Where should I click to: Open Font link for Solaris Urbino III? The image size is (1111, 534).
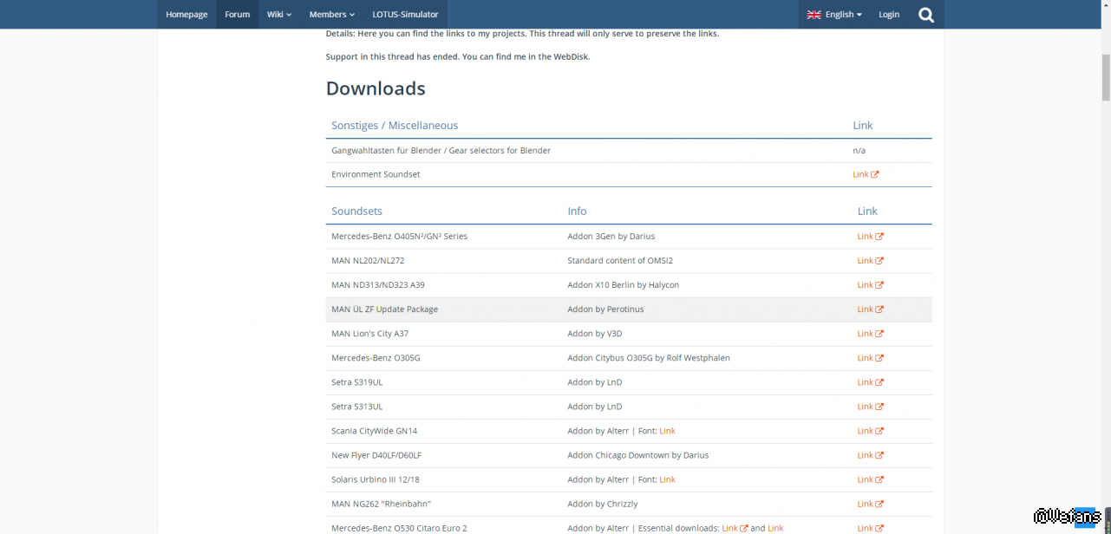click(667, 479)
